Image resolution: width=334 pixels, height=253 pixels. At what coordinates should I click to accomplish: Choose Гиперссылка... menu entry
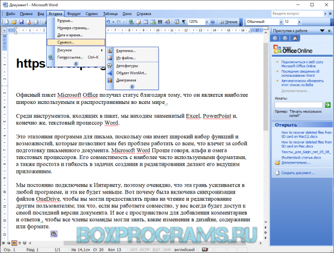click(76, 57)
